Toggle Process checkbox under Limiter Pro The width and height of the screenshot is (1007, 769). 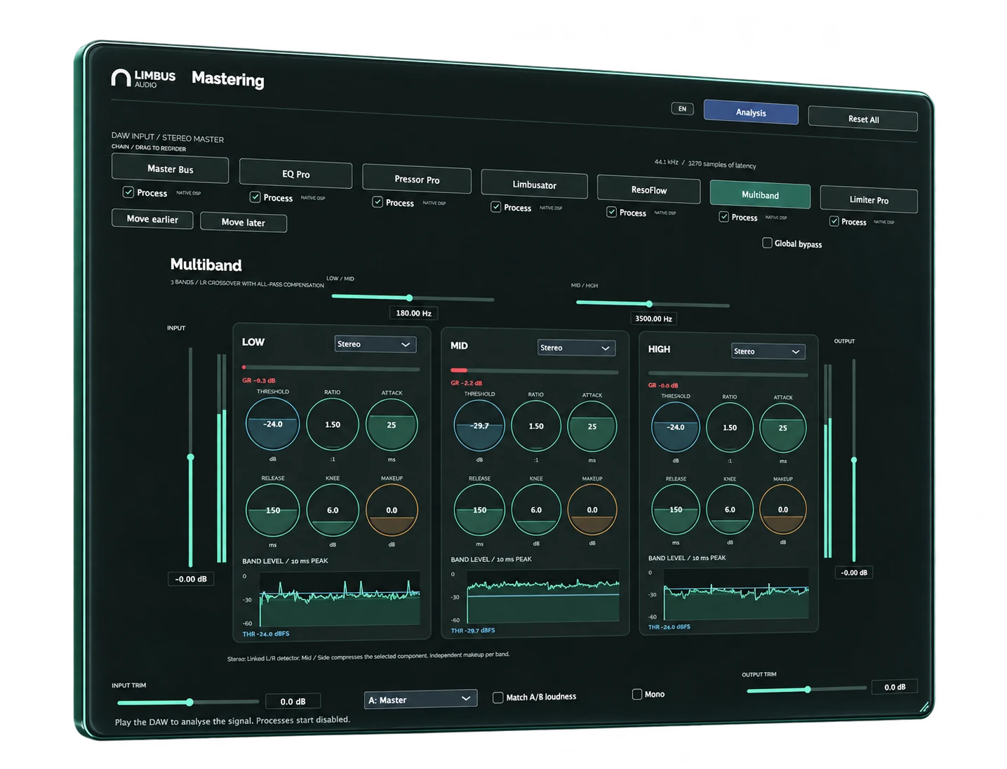[x=834, y=221]
